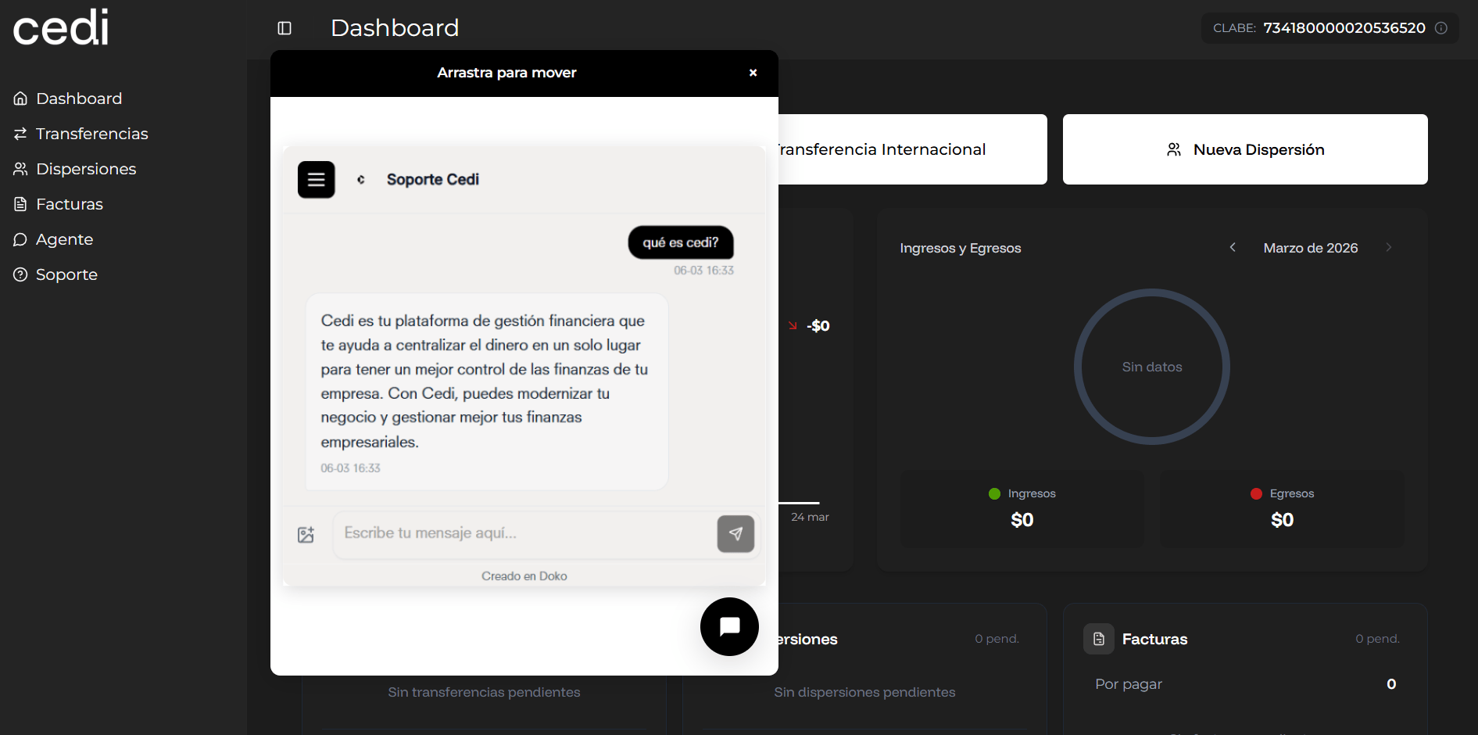This screenshot has width=1478, height=735.
Task: Click the send message arrow button
Action: 735,534
